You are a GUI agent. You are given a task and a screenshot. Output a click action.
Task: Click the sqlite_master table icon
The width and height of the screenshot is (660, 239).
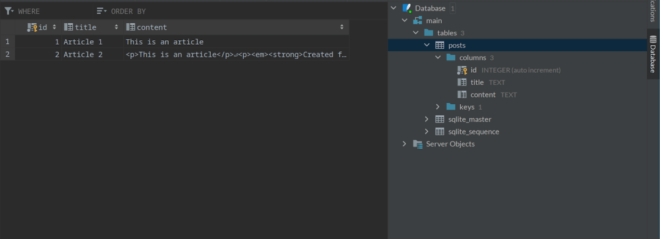(x=439, y=120)
